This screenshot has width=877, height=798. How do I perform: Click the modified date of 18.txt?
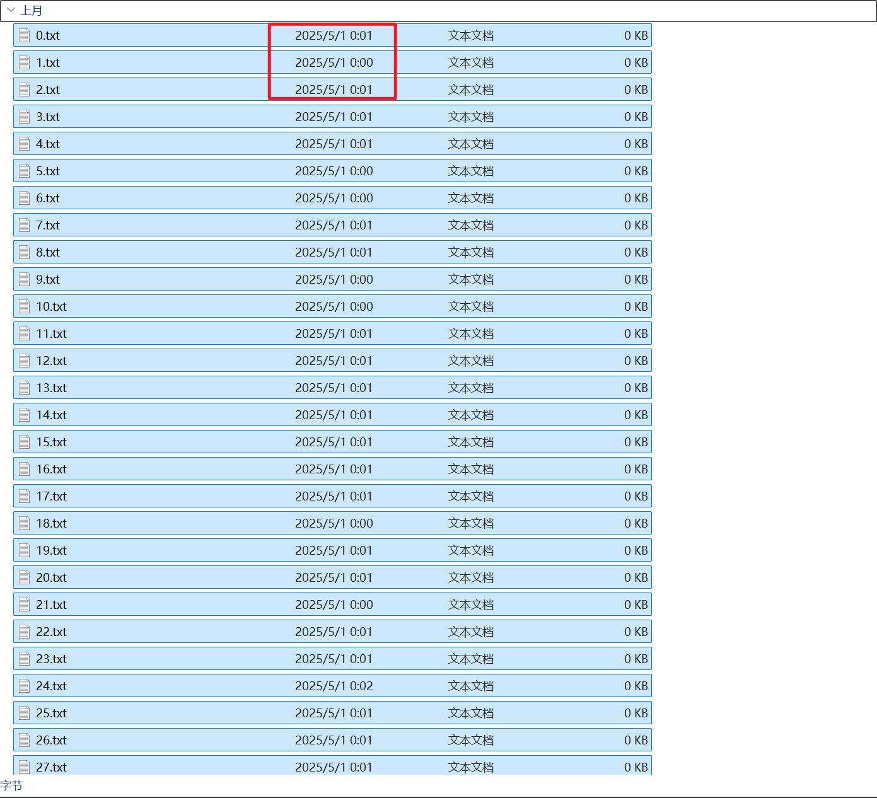[x=334, y=523]
